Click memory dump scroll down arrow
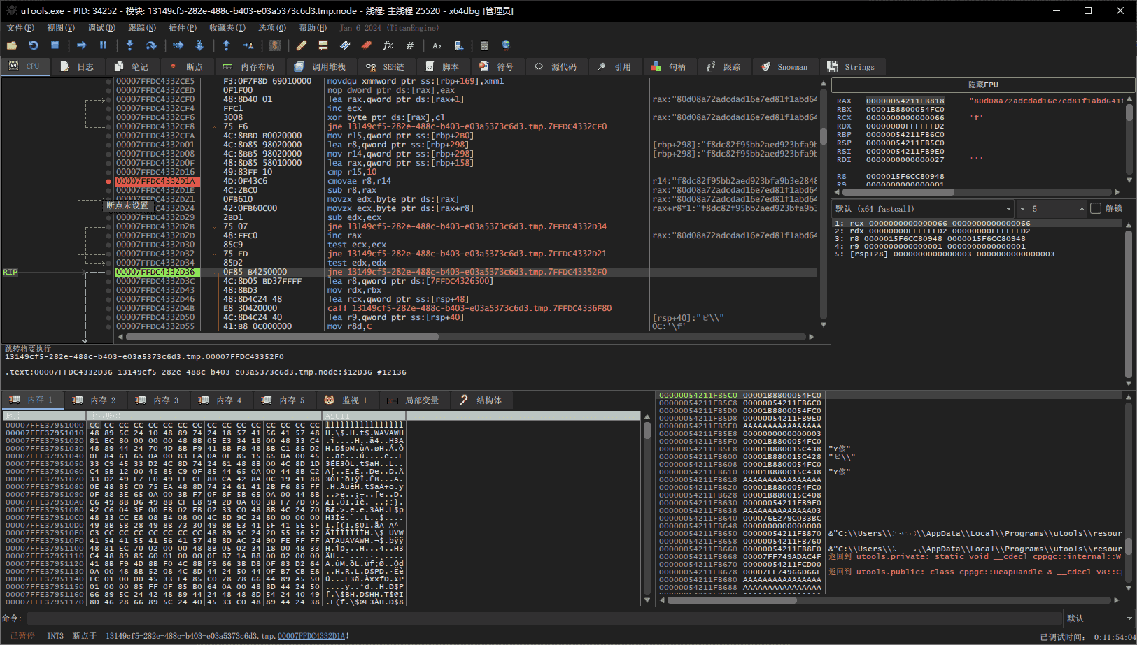The image size is (1137, 645). [x=647, y=600]
